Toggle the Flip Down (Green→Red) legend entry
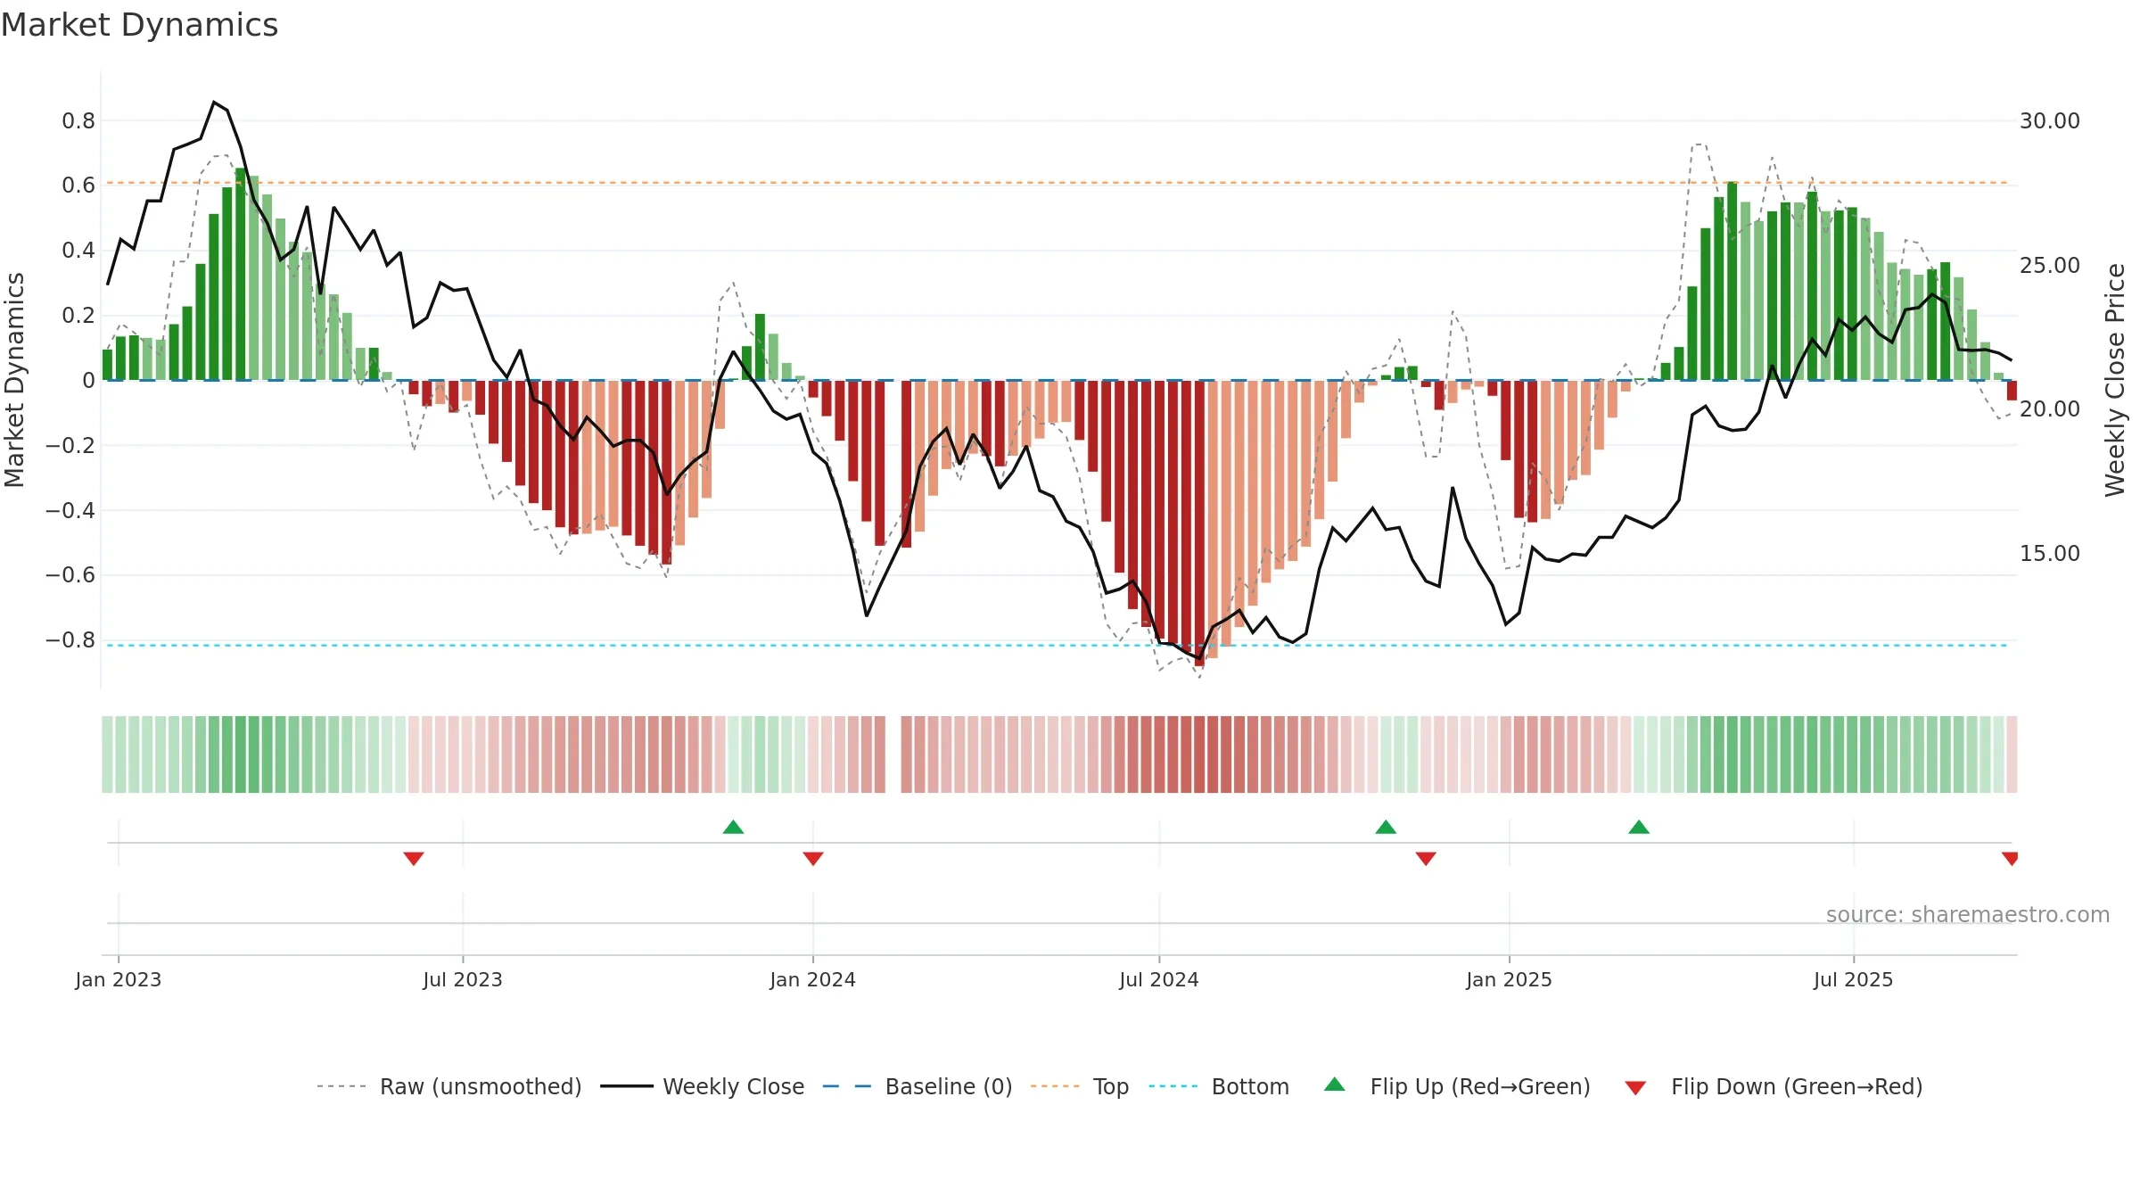The height and width of the screenshot is (1204, 2140). click(1774, 1086)
